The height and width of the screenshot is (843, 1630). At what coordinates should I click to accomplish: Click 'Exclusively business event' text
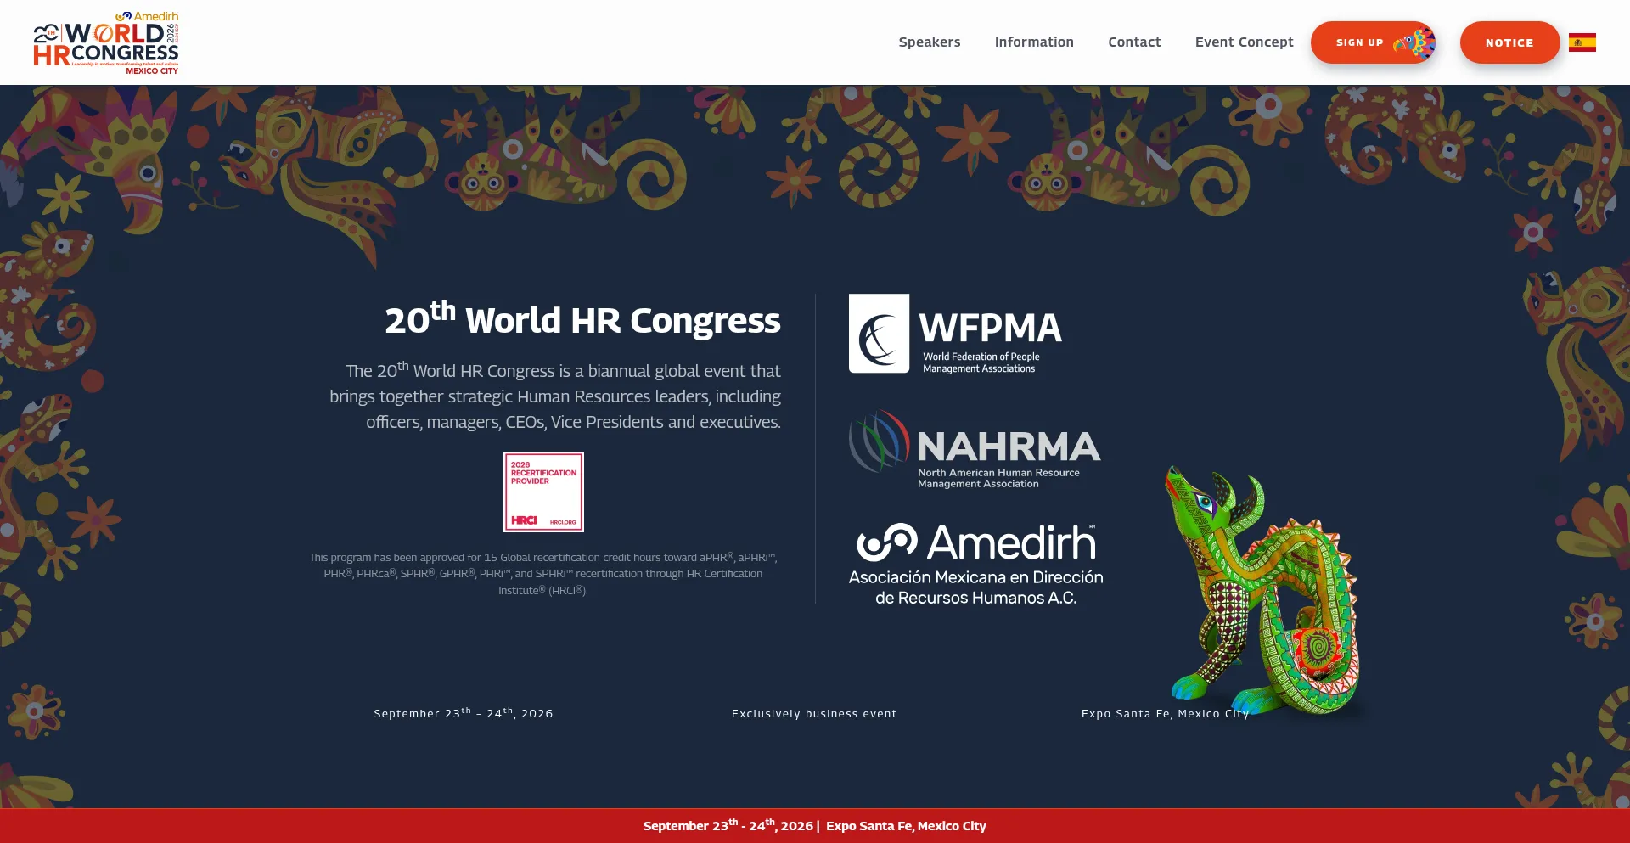814,714
